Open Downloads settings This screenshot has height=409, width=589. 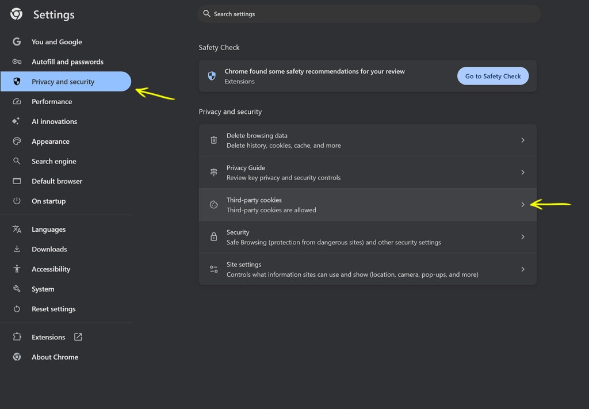pyautogui.click(x=66, y=249)
